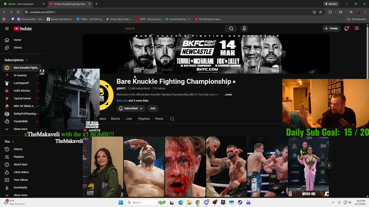The image size is (369, 207).
Task: Open the Subscriptions section header
Action: [x=16, y=60]
